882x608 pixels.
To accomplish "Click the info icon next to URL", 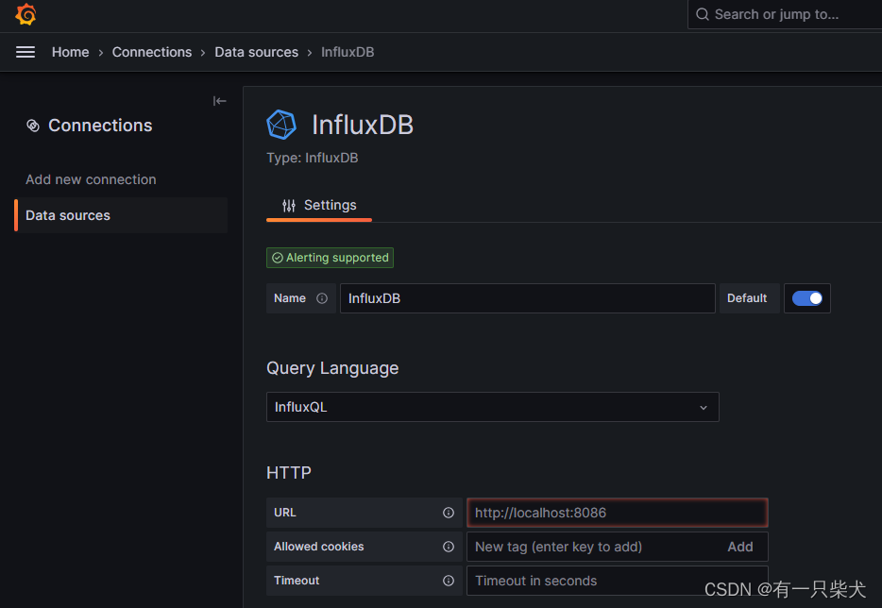I will click(447, 512).
